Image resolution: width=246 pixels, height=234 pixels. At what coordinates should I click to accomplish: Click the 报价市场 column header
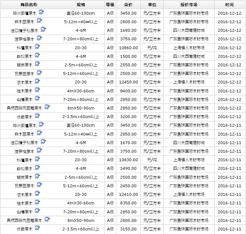pos(189,5)
